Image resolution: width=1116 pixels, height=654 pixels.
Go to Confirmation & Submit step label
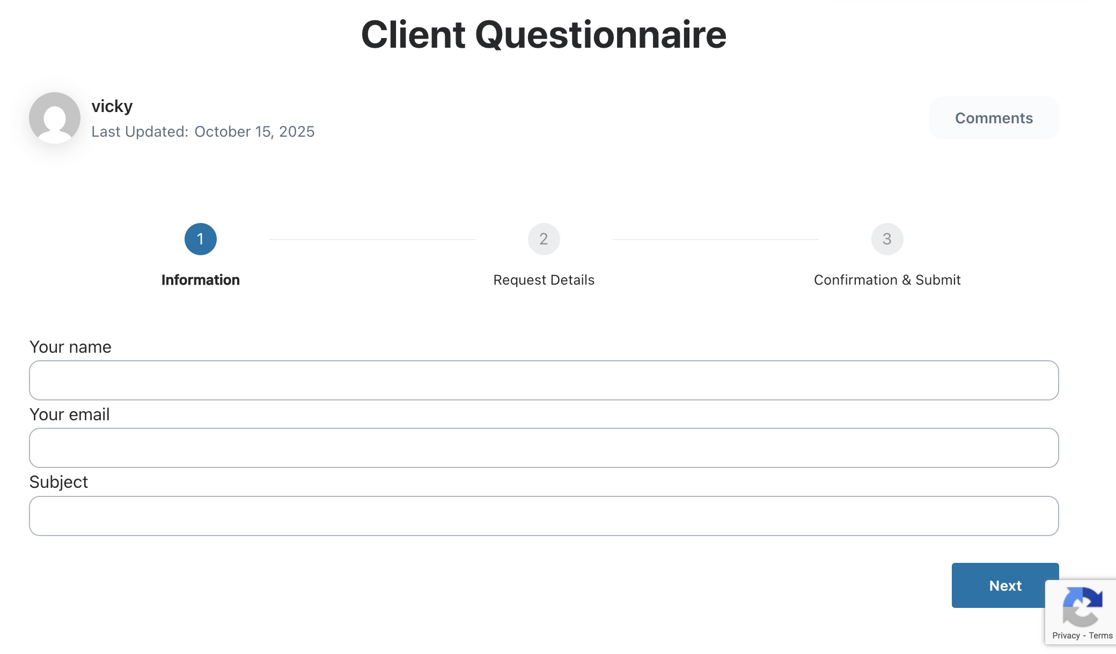click(x=887, y=280)
